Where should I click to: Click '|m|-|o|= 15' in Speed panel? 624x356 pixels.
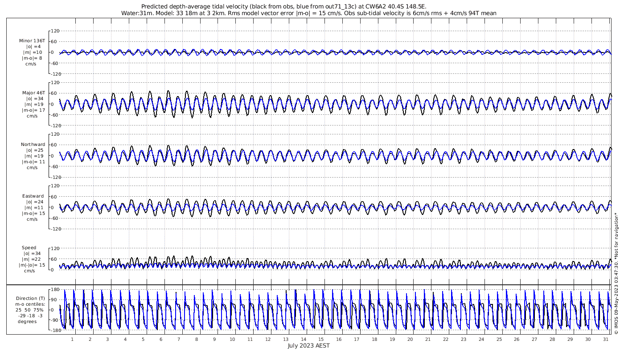point(32,265)
